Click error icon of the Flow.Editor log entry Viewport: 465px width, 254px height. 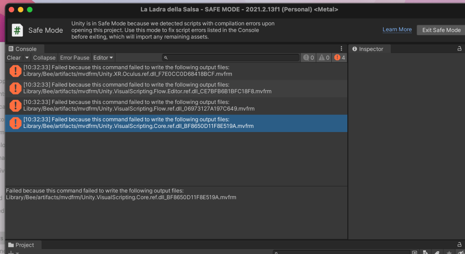15,88
